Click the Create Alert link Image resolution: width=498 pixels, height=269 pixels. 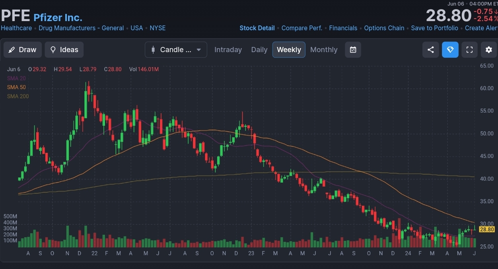[x=481, y=28]
